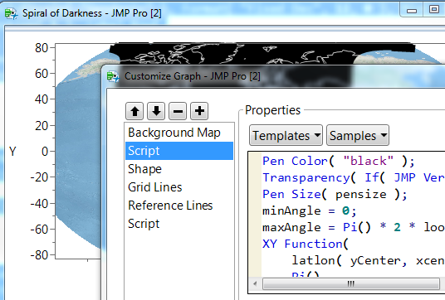The height and width of the screenshot is (300, 445).
Task: Click the JMP icon in Customize Graph title
Action: click(x=113, y=76)
